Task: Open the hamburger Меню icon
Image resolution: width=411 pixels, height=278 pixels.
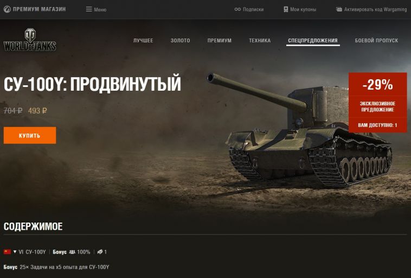Action: pos(89,9)
